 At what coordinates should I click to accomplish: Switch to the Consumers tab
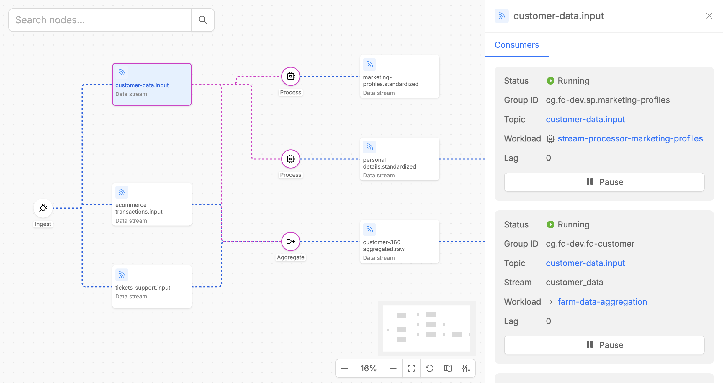point(516,45)
